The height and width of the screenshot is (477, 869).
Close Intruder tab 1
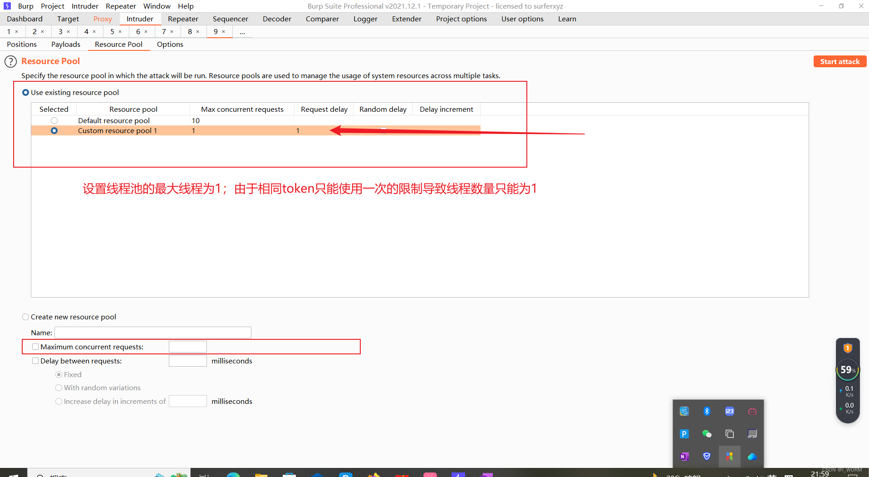pos(17,32)
